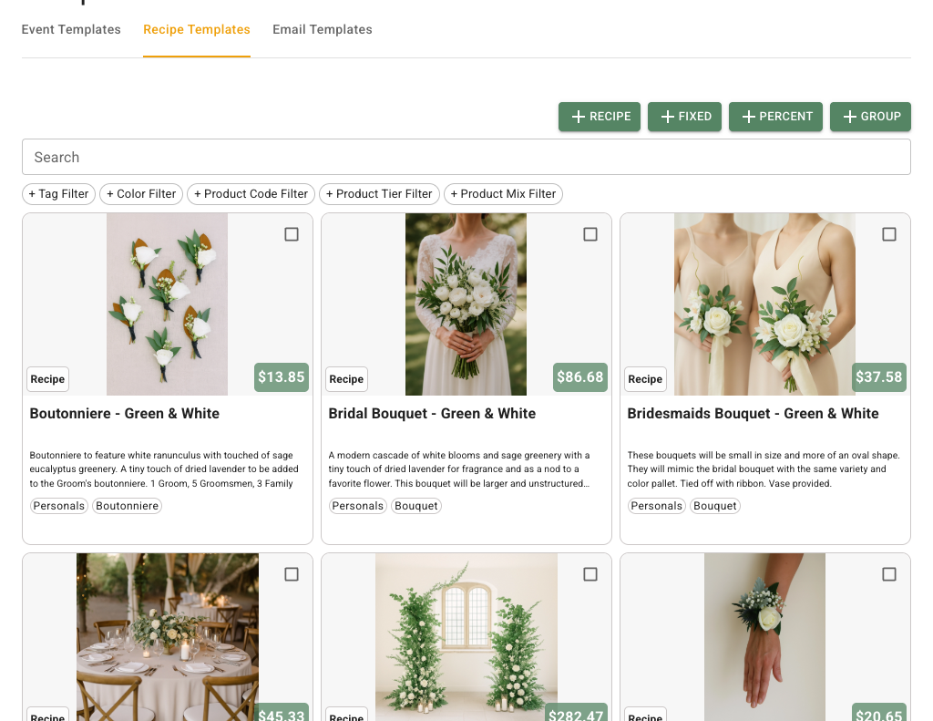933x721 pixels.
Task: Click the $86.68 price badge
Action: [x=580, y=377]
